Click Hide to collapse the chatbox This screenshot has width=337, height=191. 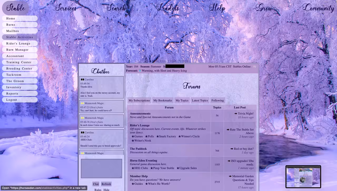coord(106,189)
